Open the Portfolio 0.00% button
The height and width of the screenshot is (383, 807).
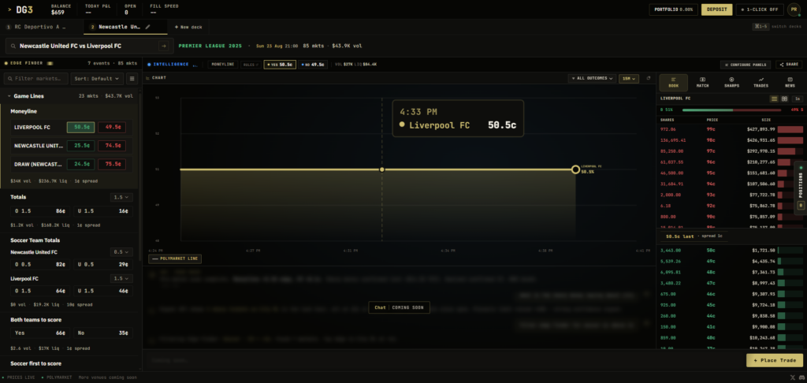[x=674, y=9]
